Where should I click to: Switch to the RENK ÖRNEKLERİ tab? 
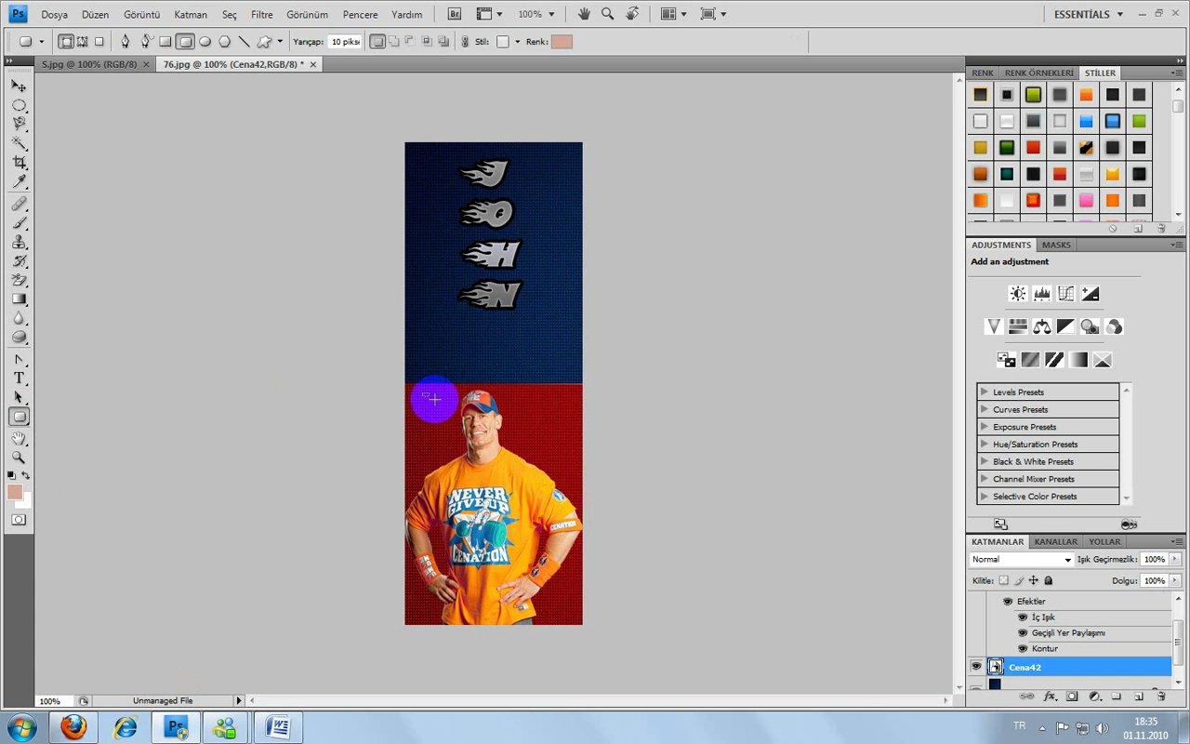coord(1039,73)
